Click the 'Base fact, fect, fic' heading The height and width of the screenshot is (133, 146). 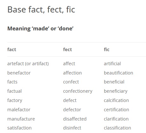(x=41, y=10)
